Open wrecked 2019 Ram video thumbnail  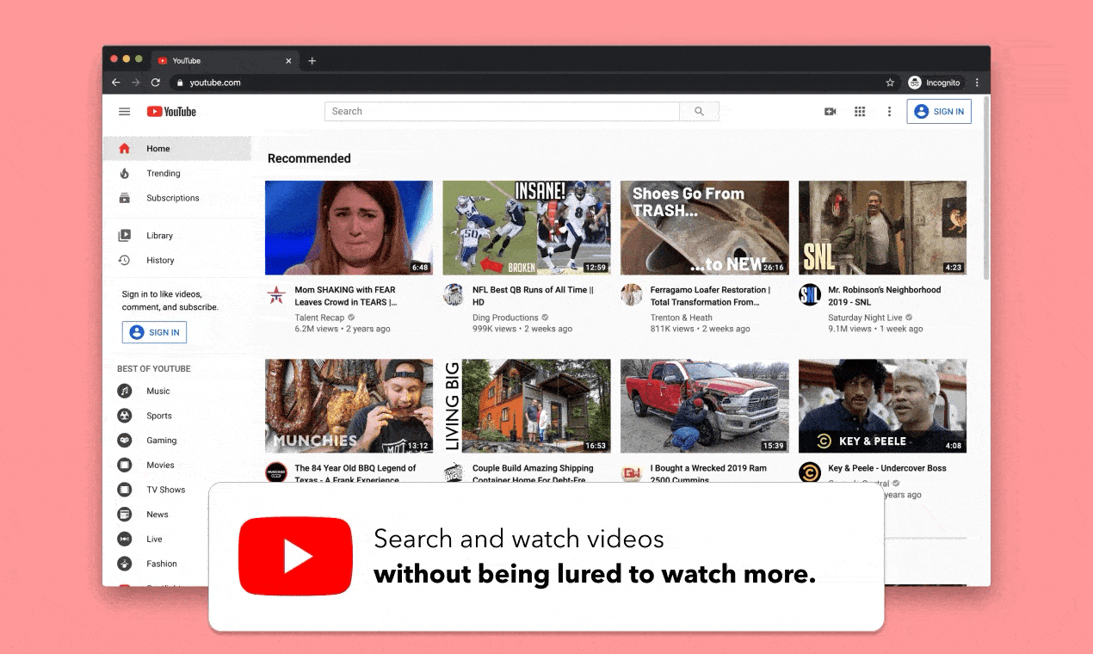[x=705, y=406]
